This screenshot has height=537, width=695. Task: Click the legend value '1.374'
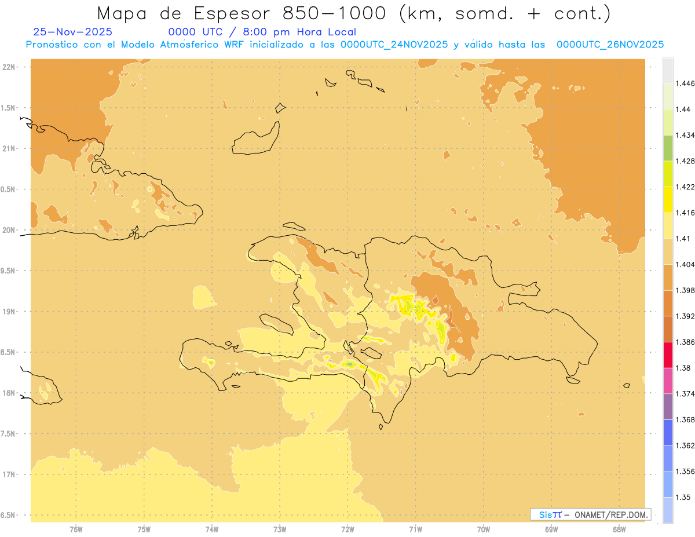685,394
